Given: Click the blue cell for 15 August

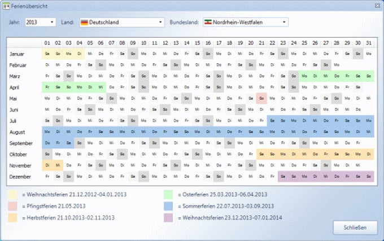Looking at the screenshot, I should tap(198, 132).
